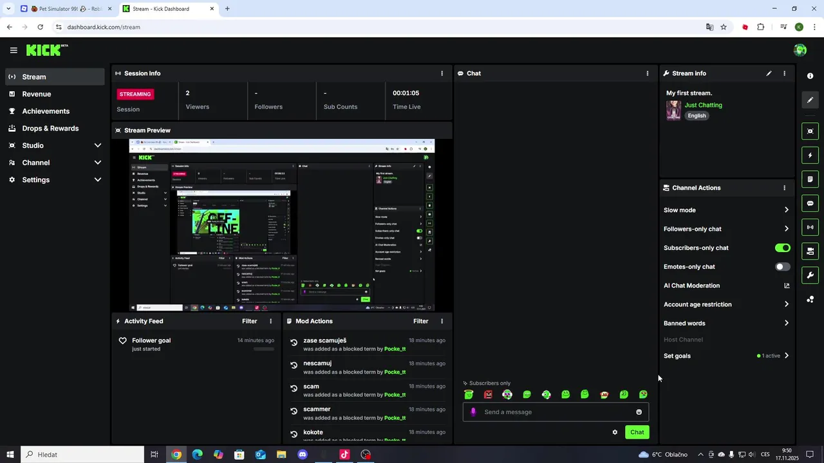
Task: Click the purple microphone icon in chat input
Action: 474,412
